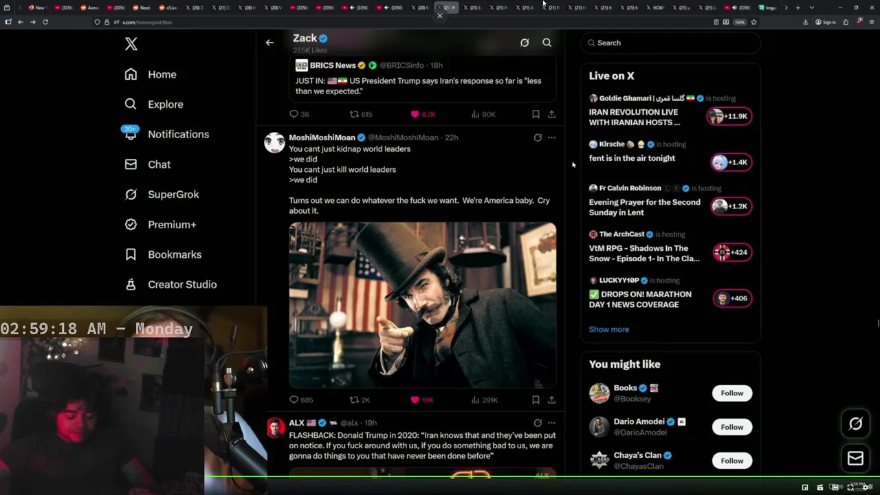This screenshot has width=880, height=495.
Task: Join Evening Prayer live space
Action: [x=731, y=206]
